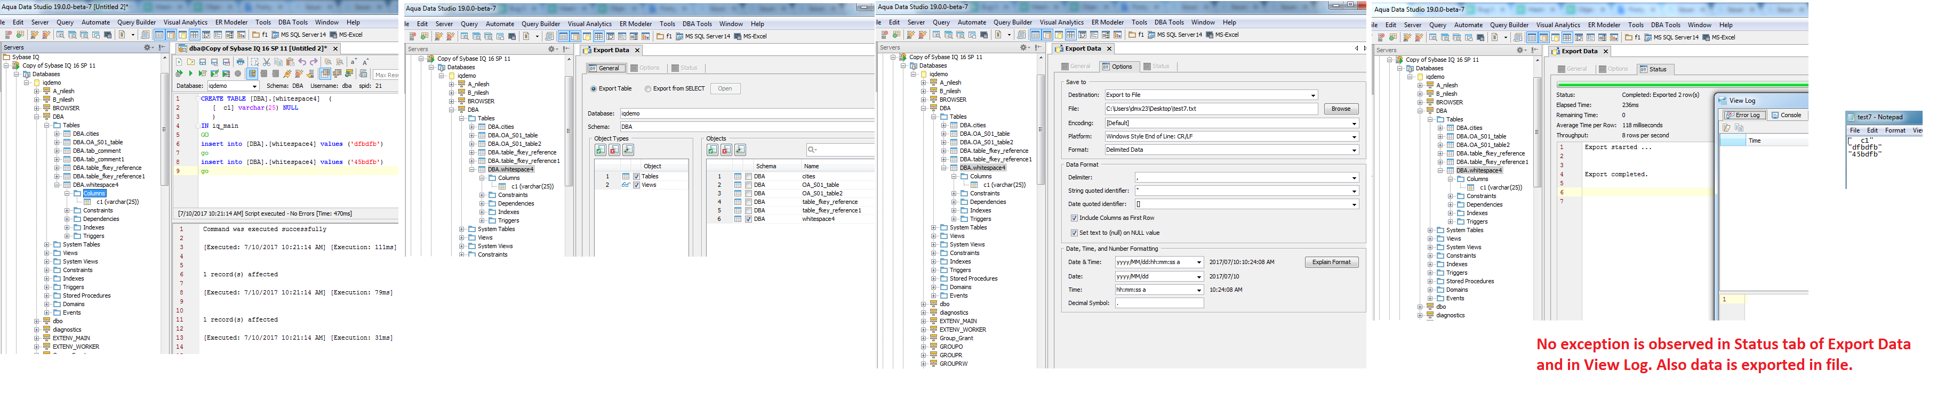Image resolution: width=1937 pixels, height=403 pixels.
Task: Open the Database dropdown showing iqdemo in the query editor
Action: coord(233,86)
